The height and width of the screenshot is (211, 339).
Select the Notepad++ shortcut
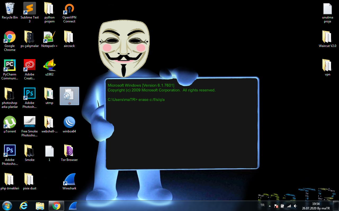click(x=49, y=39)
